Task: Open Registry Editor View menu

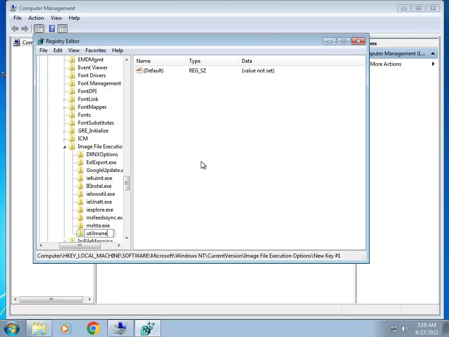Action: click(x=74, y=50)
